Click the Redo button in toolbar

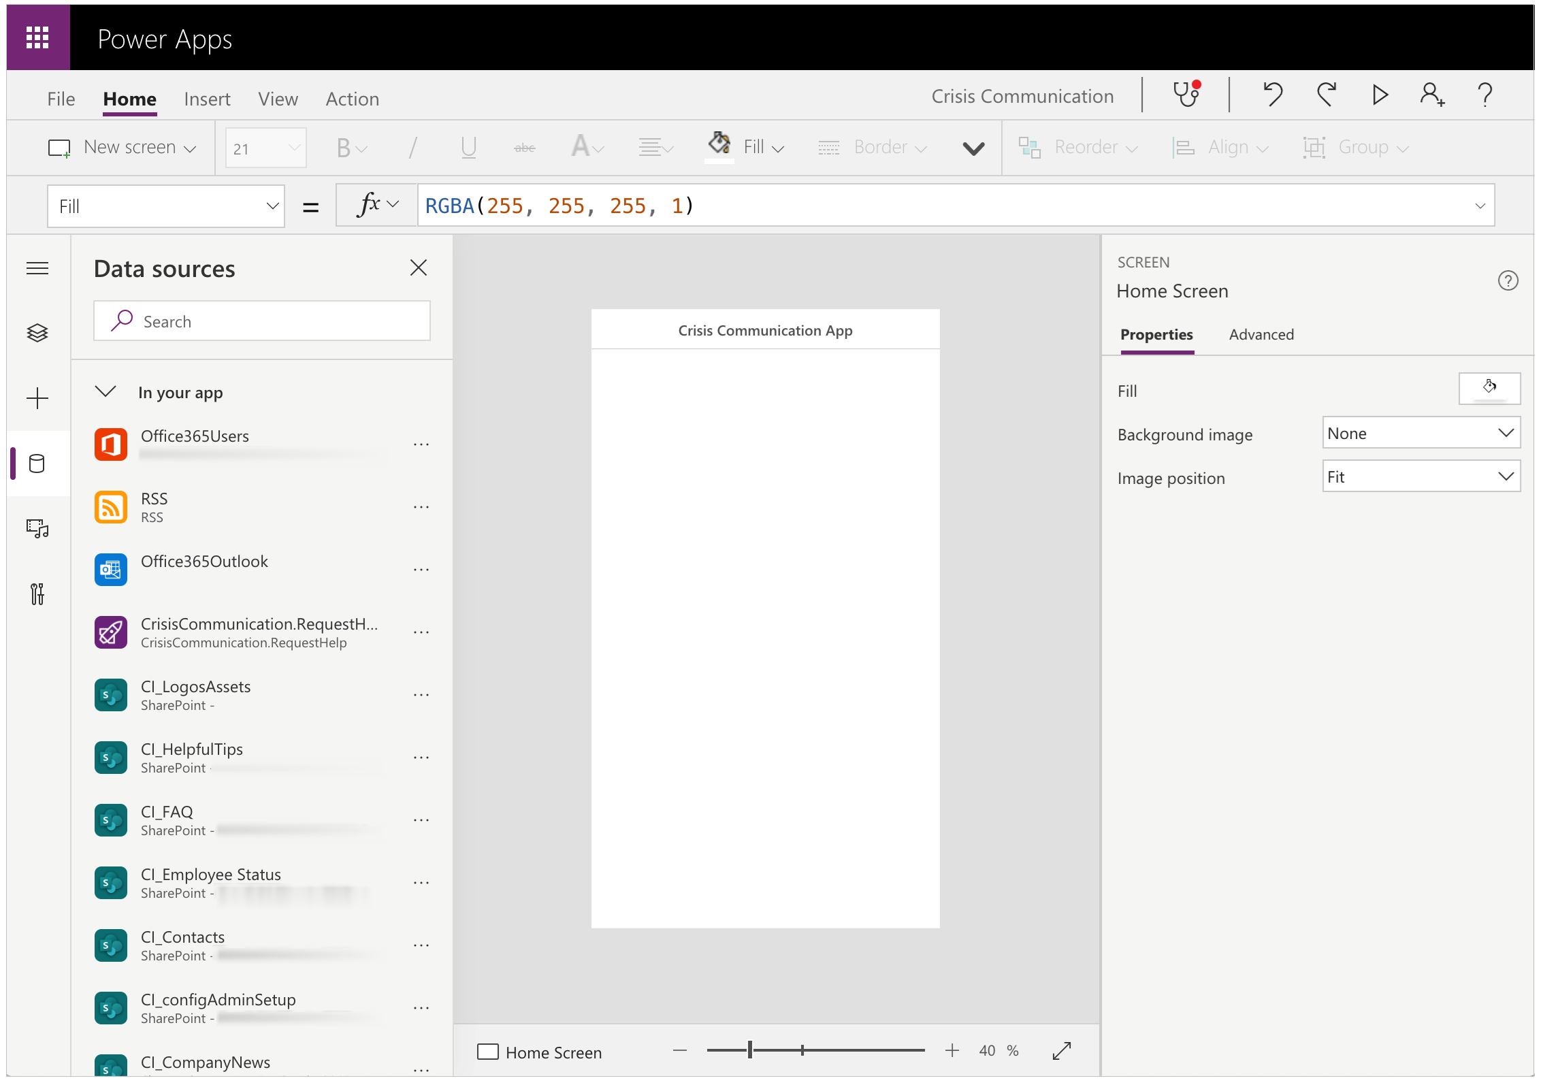pyautogui.click(x=1327, y=97)
